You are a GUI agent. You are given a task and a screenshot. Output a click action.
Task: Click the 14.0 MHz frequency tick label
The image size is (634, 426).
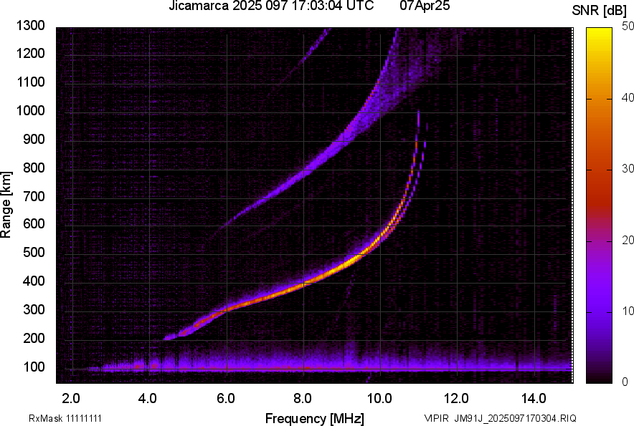(x=534, y=399)
